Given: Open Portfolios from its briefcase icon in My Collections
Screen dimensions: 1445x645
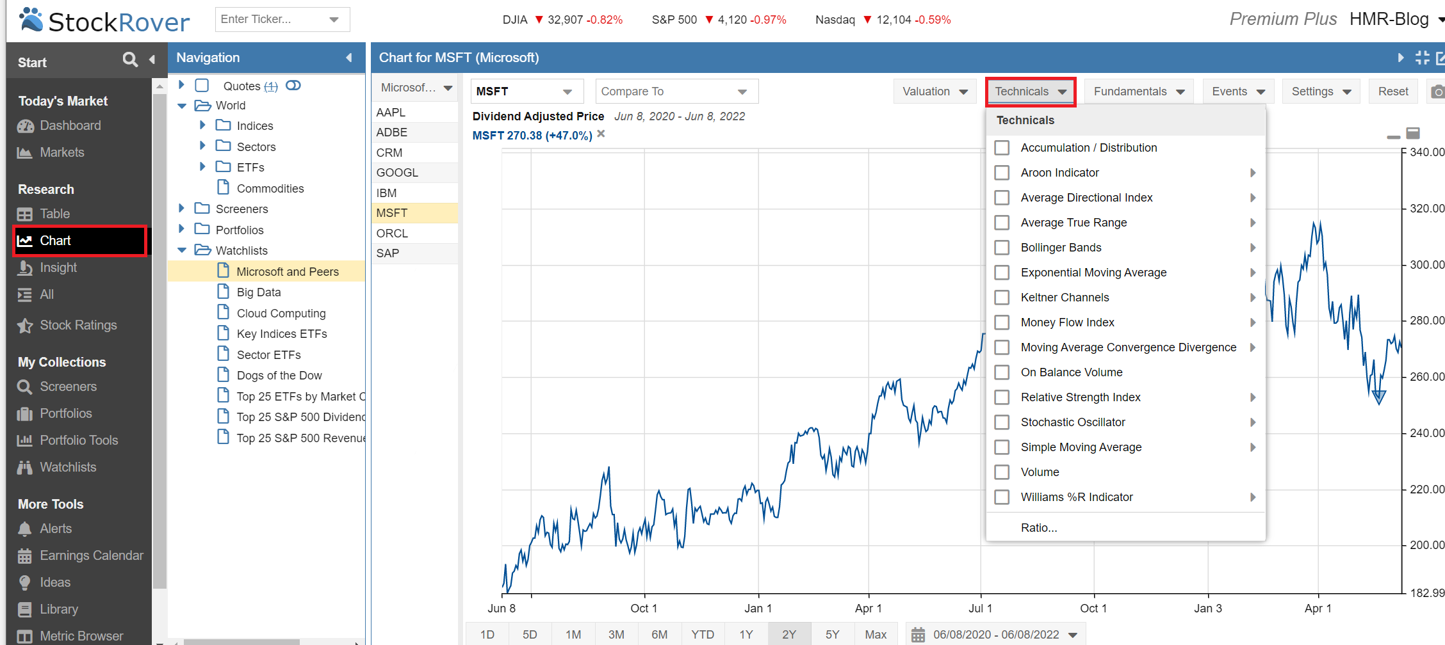Looking at the screenshot, I should pyautogui.click(x=25, y=414).
